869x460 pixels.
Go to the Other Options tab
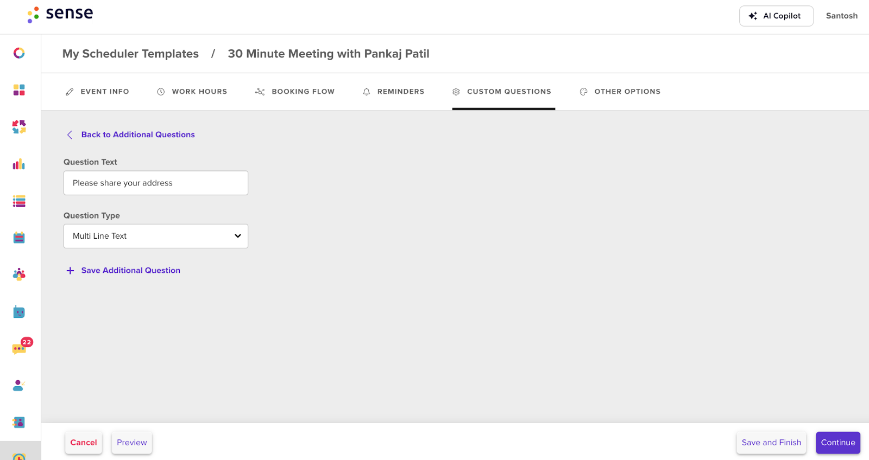click(620, 92)
